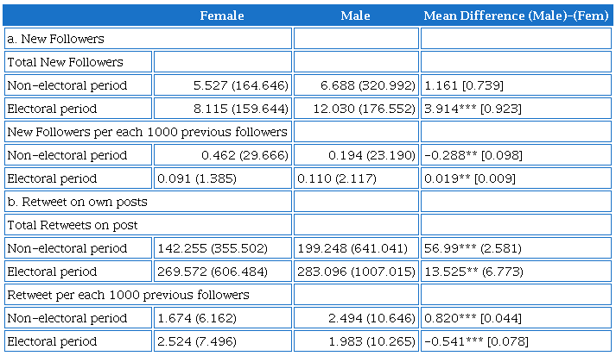Viewport: 616px width, 356px height.
Task: Click the Male column header
Action: [x=355, y=16]
